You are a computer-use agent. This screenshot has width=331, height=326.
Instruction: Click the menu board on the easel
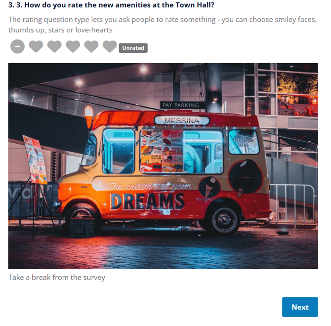tap(35, 160)
